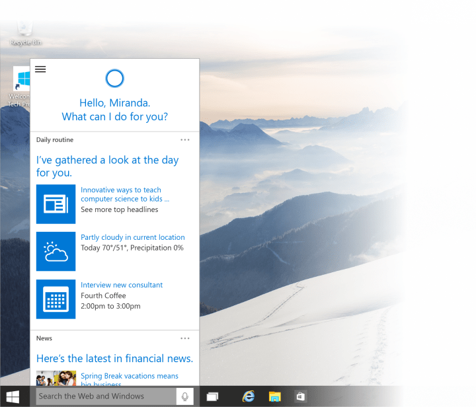Image resolution: width=476 pixels, height=407 pixels.
Task: Click the blue calendar tile icon
Action: (56, 299)
